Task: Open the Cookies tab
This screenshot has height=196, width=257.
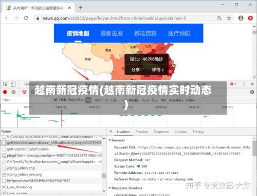Action: point(180,132)
